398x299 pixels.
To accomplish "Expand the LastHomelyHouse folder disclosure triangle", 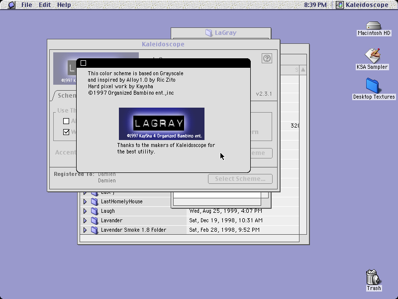I will click(x=85, y=202).
